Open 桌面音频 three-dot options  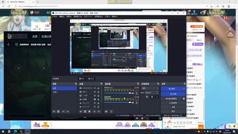coord(137,103)
